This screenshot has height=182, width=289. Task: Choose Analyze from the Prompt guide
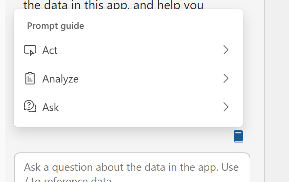pos(60,79)
